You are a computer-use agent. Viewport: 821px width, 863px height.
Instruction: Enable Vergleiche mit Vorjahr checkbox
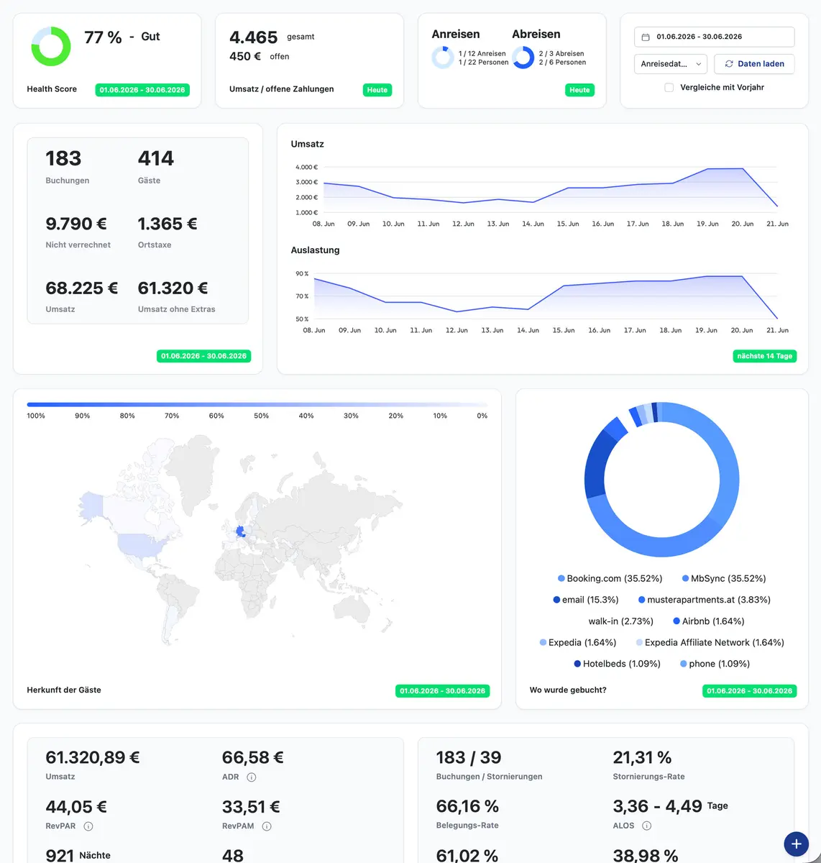669,88
